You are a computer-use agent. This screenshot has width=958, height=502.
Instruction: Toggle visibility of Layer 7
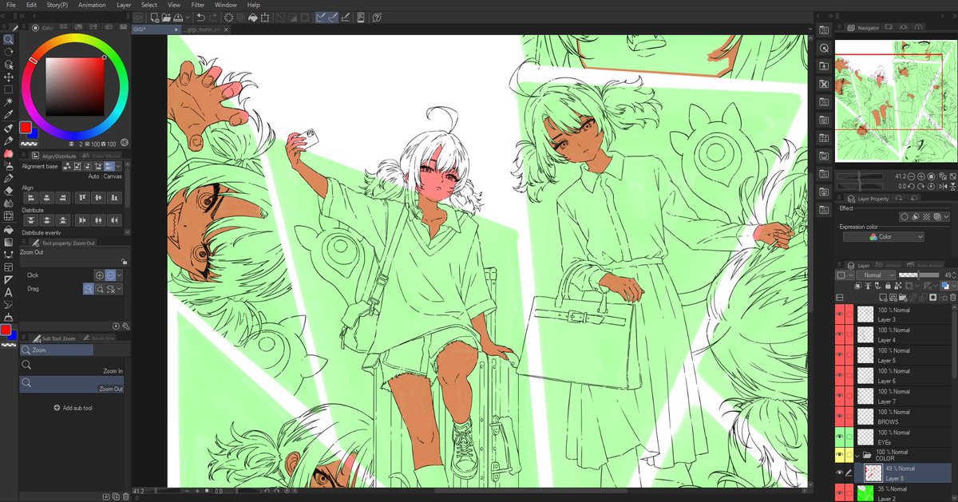coord(839,397)
